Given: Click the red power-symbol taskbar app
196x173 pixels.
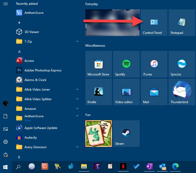Looking at the screenshot, I should (x=45, y=167).
